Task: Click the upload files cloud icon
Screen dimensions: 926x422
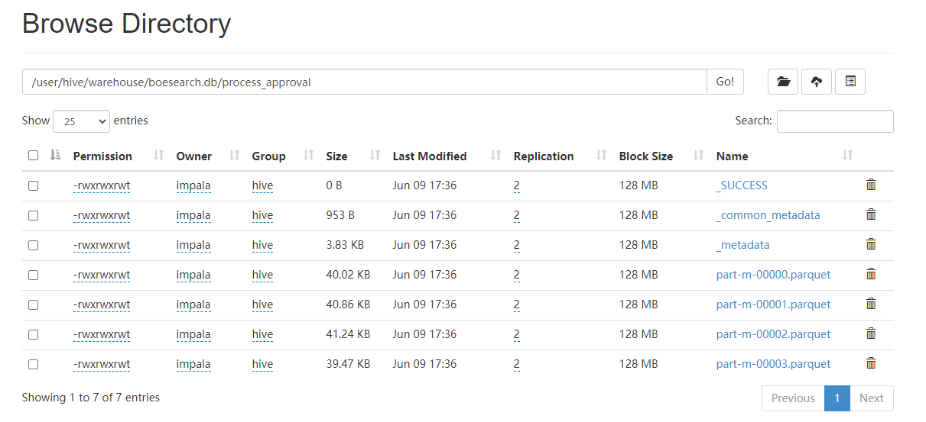Action: tap(817, 82)
